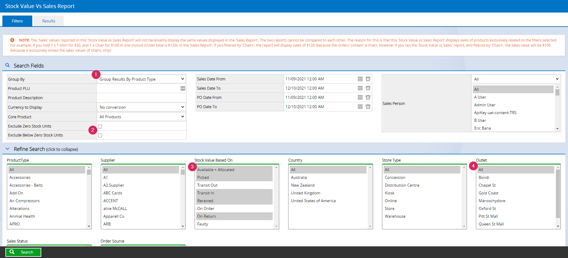Click the Supplier list scrollbar down arrow
Screen dimensions: 568x258
coord(183,226)
